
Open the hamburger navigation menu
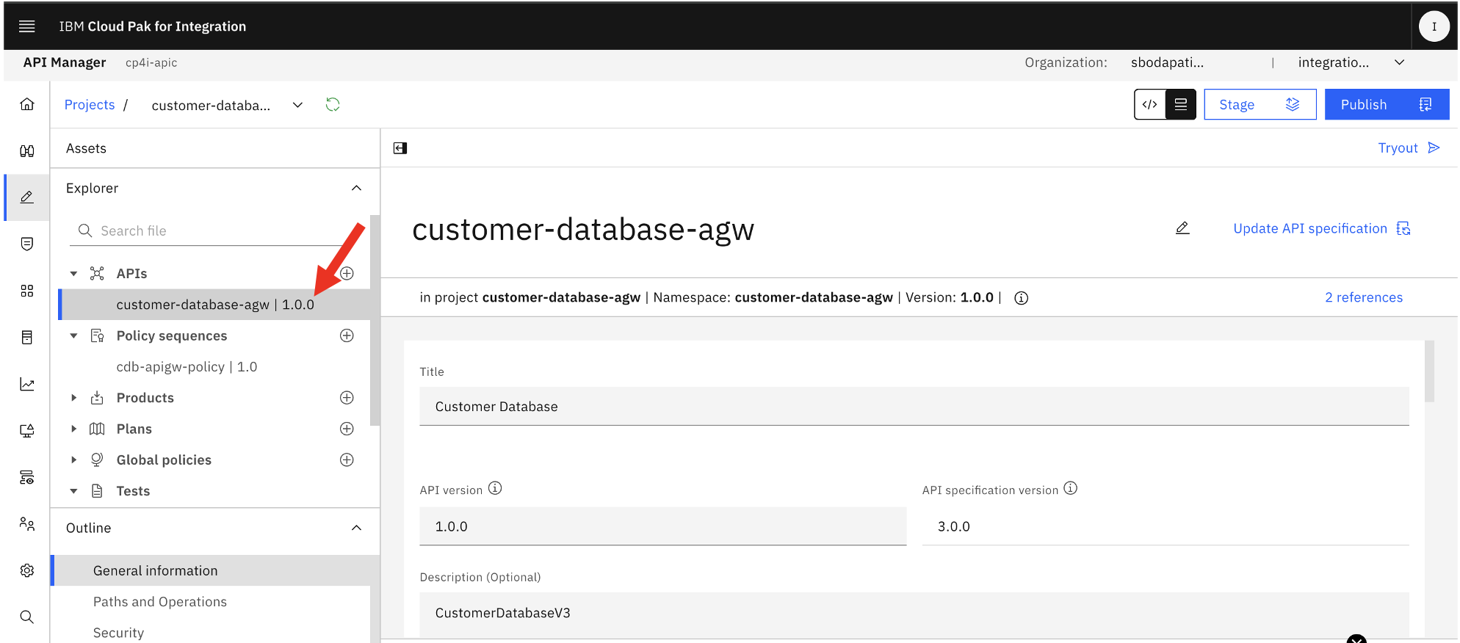(27, 26)
